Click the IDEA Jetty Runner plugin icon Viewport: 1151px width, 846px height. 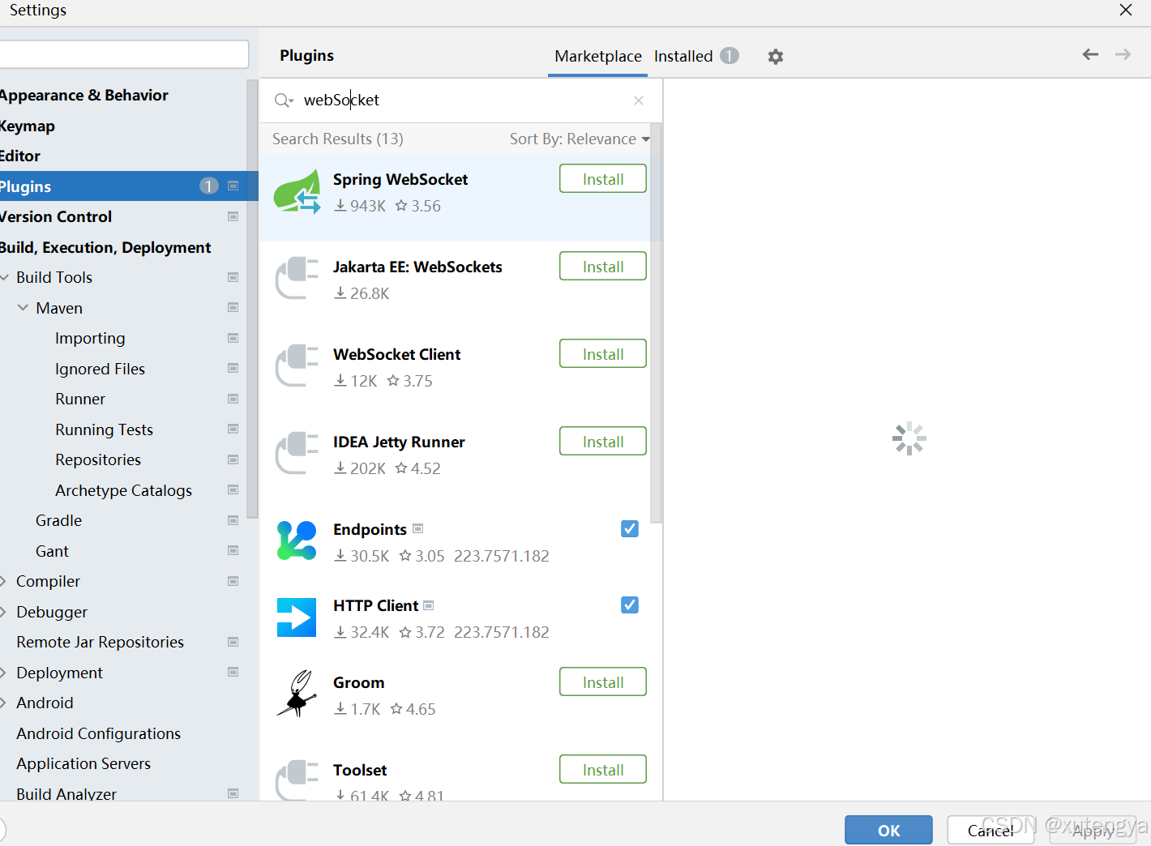pos(297,454)
